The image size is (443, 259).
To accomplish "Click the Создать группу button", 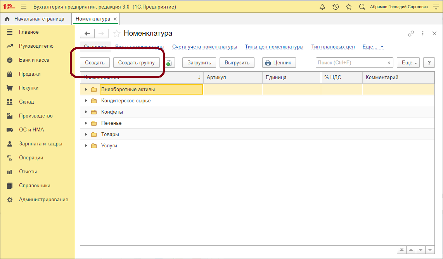I will (136, 63).
